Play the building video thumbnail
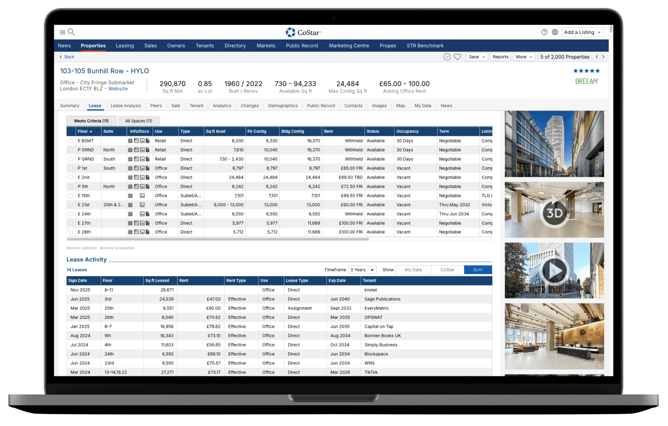The height and width of the screenshot is (426, 668). tap(554, 271)
